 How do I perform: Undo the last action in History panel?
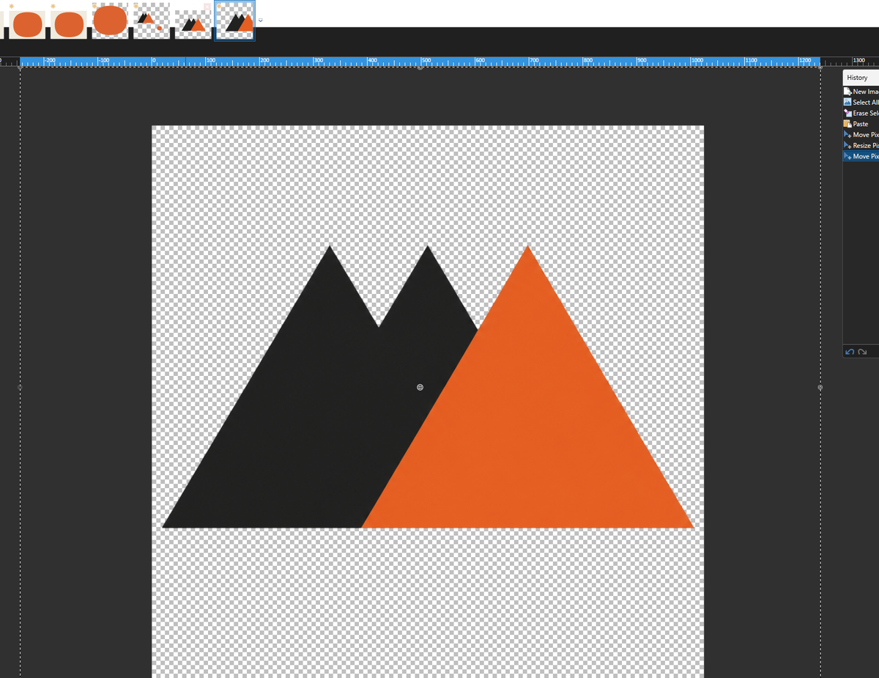click(850, 352)
